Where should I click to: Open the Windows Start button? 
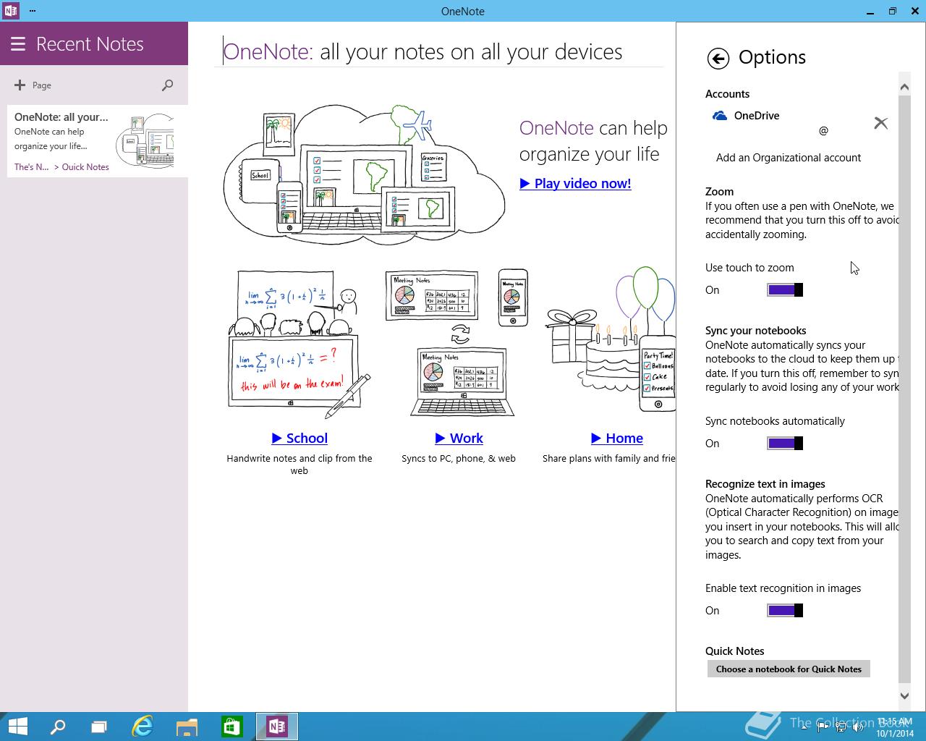tap(17, 727)
